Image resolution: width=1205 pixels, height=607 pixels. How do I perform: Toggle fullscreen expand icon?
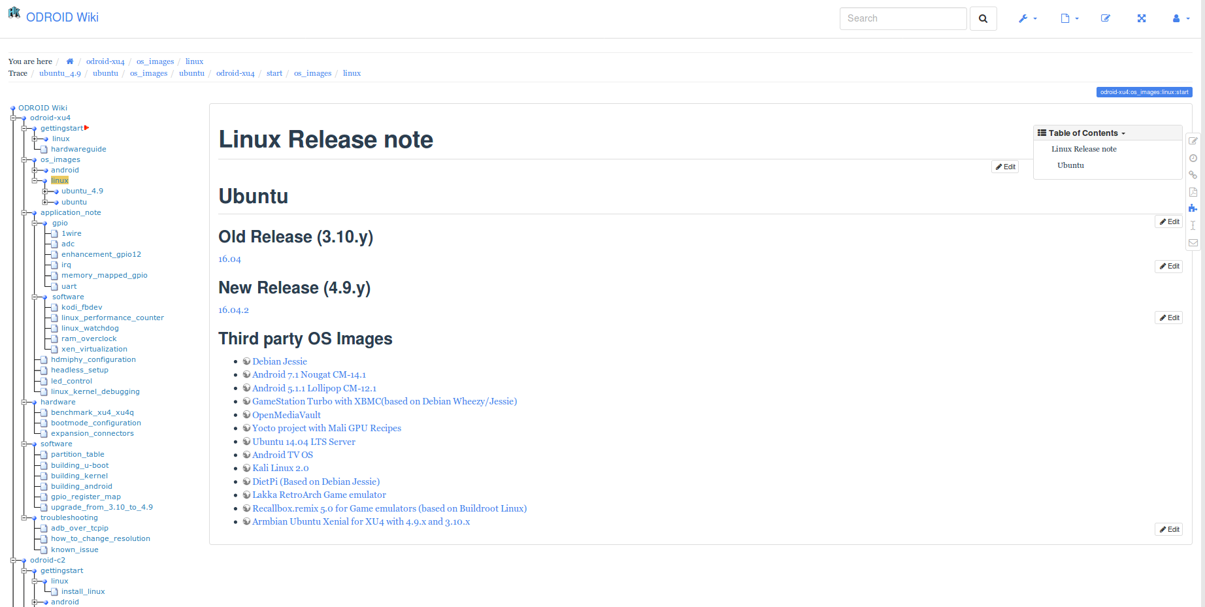coord(1142,19)
